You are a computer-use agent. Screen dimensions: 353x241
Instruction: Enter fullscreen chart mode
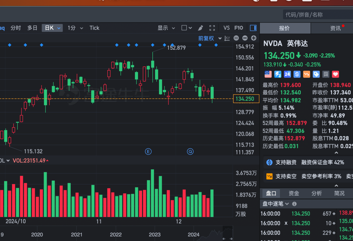212,28
